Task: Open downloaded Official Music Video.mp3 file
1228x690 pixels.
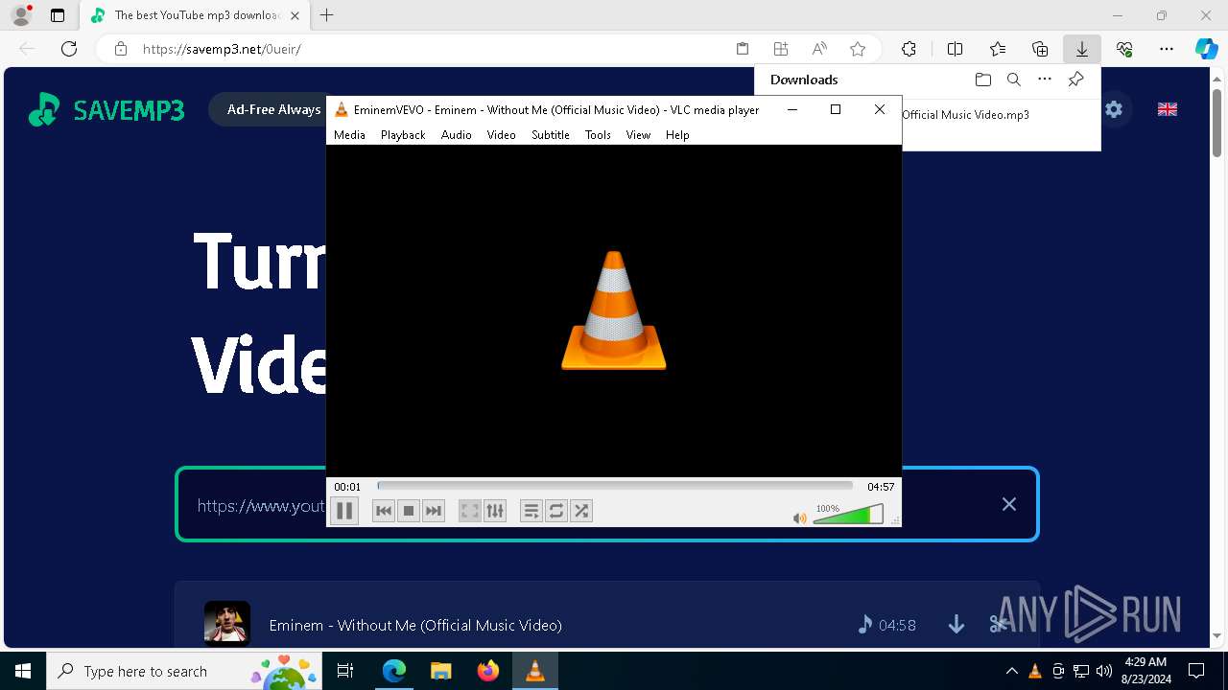Action: coord(965,114)
